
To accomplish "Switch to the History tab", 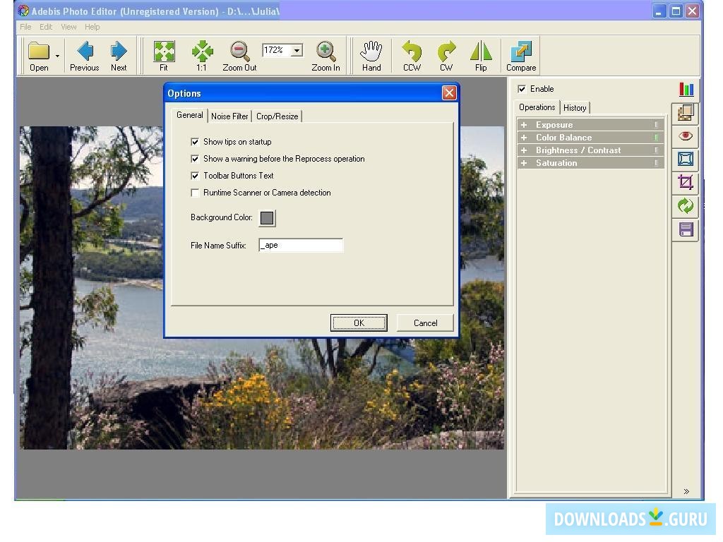I will 575,108.
